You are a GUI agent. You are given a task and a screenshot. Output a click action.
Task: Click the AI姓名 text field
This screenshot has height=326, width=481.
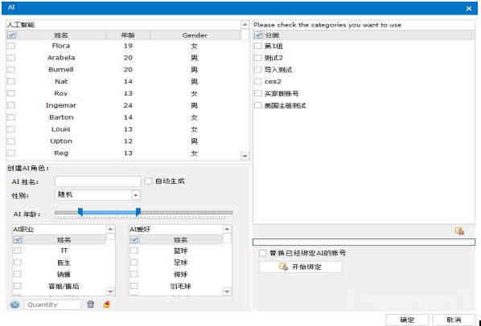(x=98, y=181)
